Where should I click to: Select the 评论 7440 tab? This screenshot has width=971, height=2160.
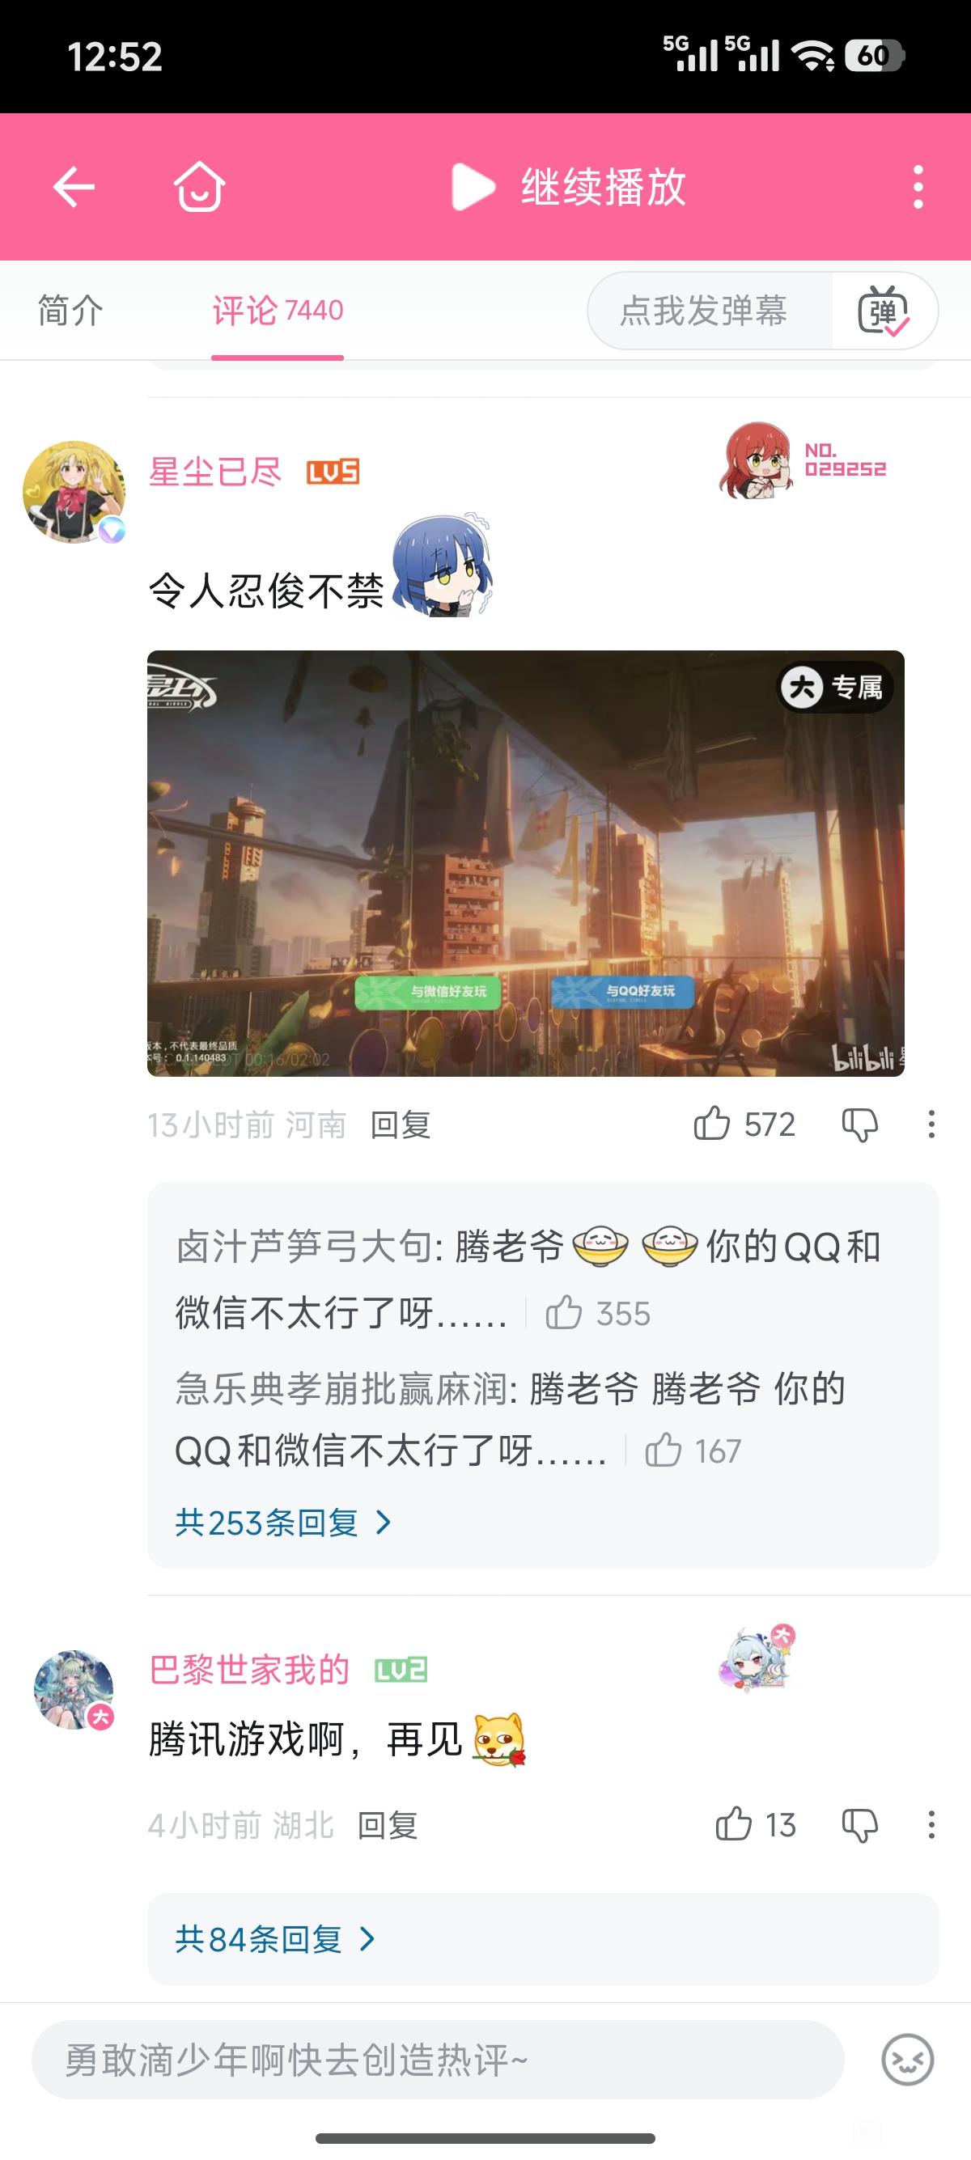click(278, 311)
